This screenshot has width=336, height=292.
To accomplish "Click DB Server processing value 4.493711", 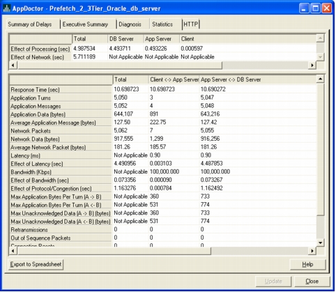I will (x=120, y=49).
